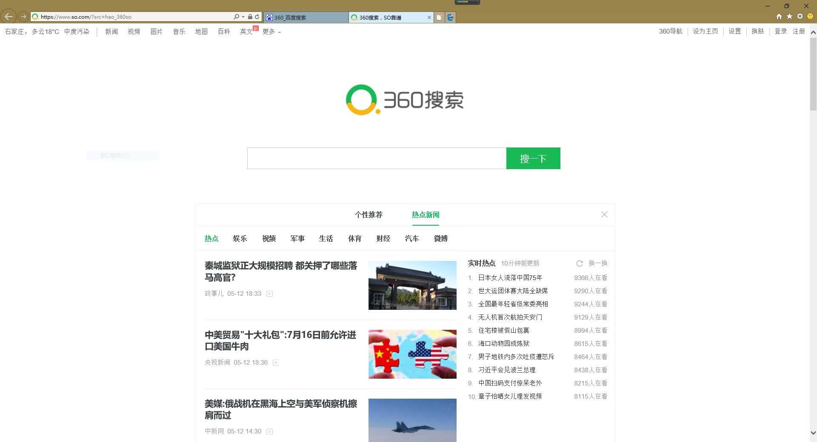
Task: Select the 热点新闻 tab
Action: (426, 215)
